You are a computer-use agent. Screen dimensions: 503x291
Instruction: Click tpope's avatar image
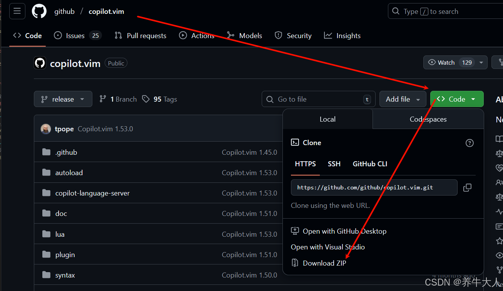point(46,129)
